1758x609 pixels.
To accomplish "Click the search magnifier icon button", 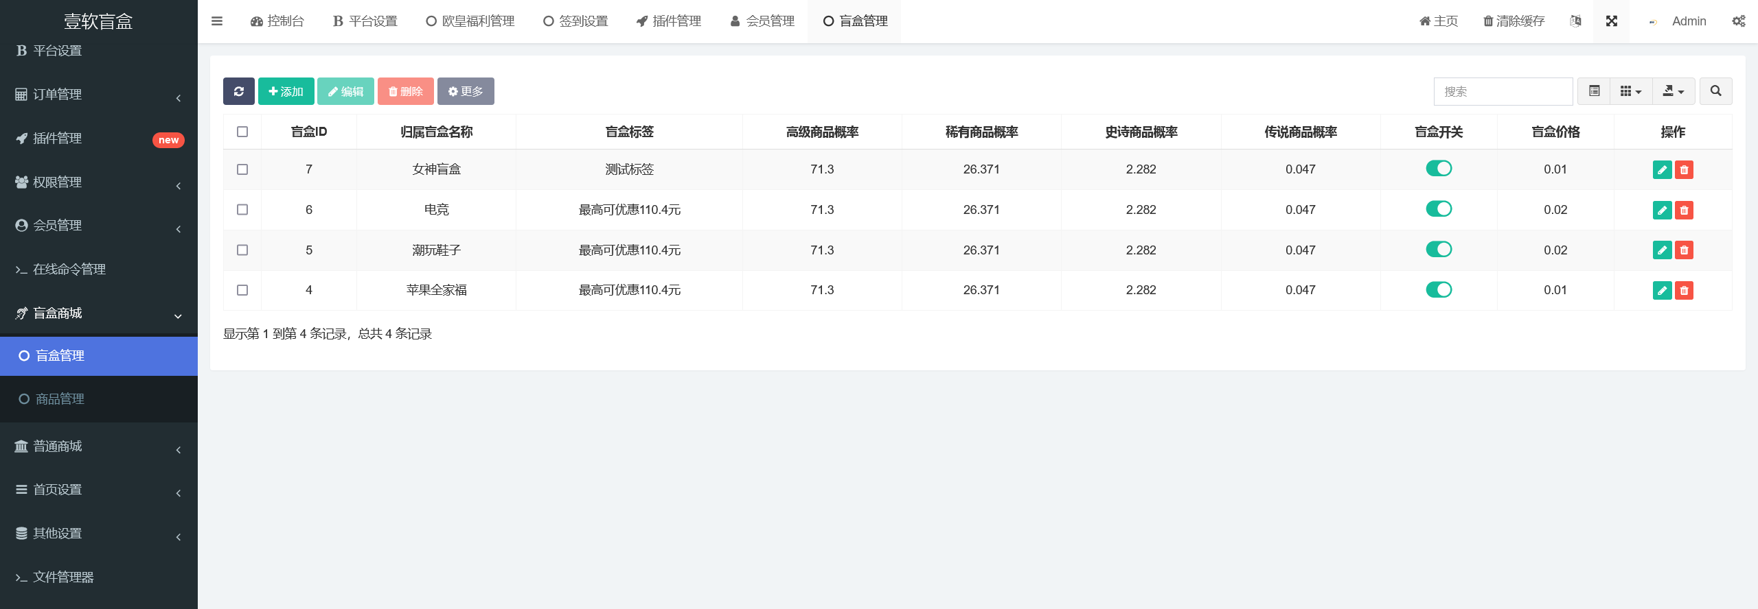I will [x=1715, y=91].
